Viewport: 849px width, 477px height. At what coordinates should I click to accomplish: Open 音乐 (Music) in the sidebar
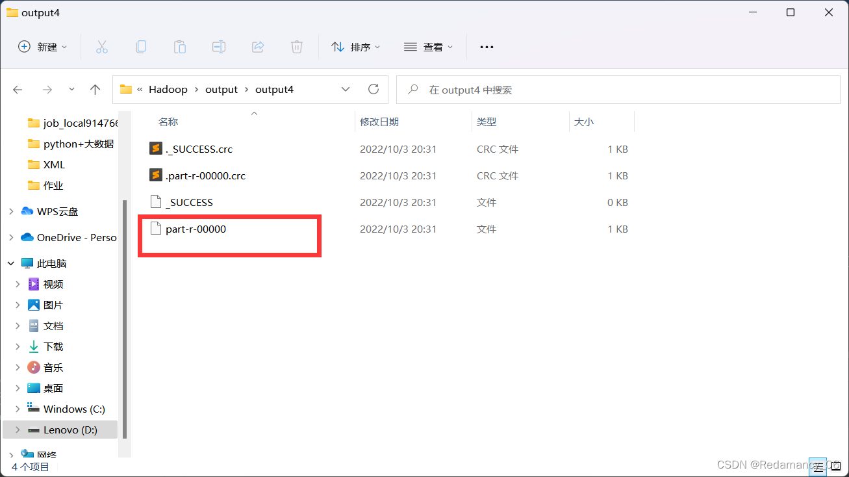point(45,367)
